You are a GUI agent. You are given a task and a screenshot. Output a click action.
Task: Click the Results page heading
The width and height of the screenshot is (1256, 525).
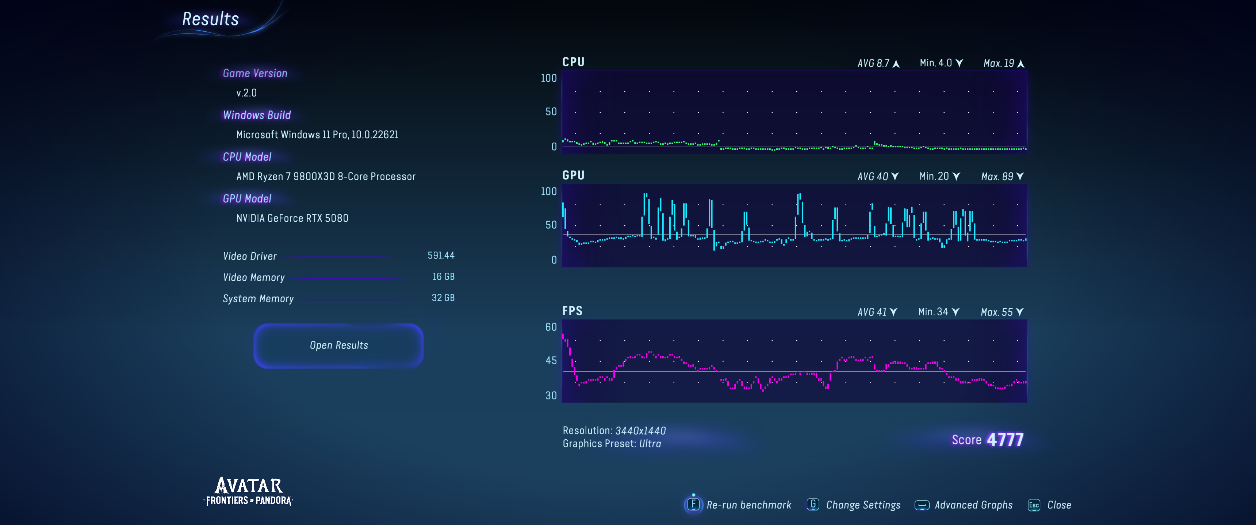pos(210,19)
